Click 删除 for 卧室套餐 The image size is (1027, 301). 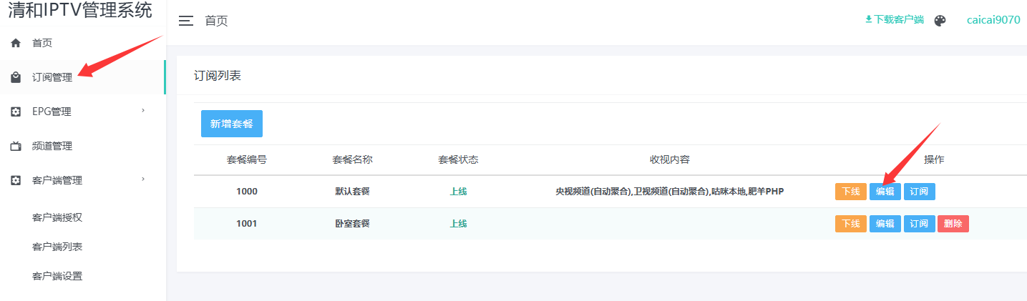(953, 224)
